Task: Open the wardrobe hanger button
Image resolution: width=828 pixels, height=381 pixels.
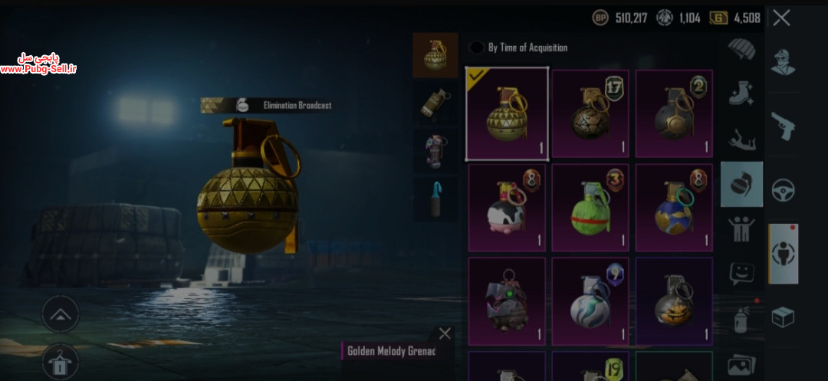Action: pyautogui.click(x=61, y=363)
